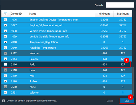Click the info icon beside removal notice
This screenshot has width=136, height=105.
tap(3, 101)
